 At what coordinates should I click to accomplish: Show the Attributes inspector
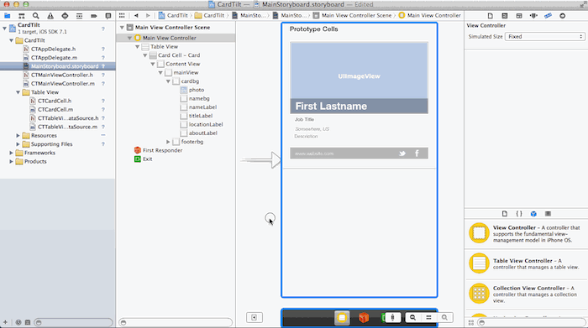pyautogui.click(x=533, y=16)
